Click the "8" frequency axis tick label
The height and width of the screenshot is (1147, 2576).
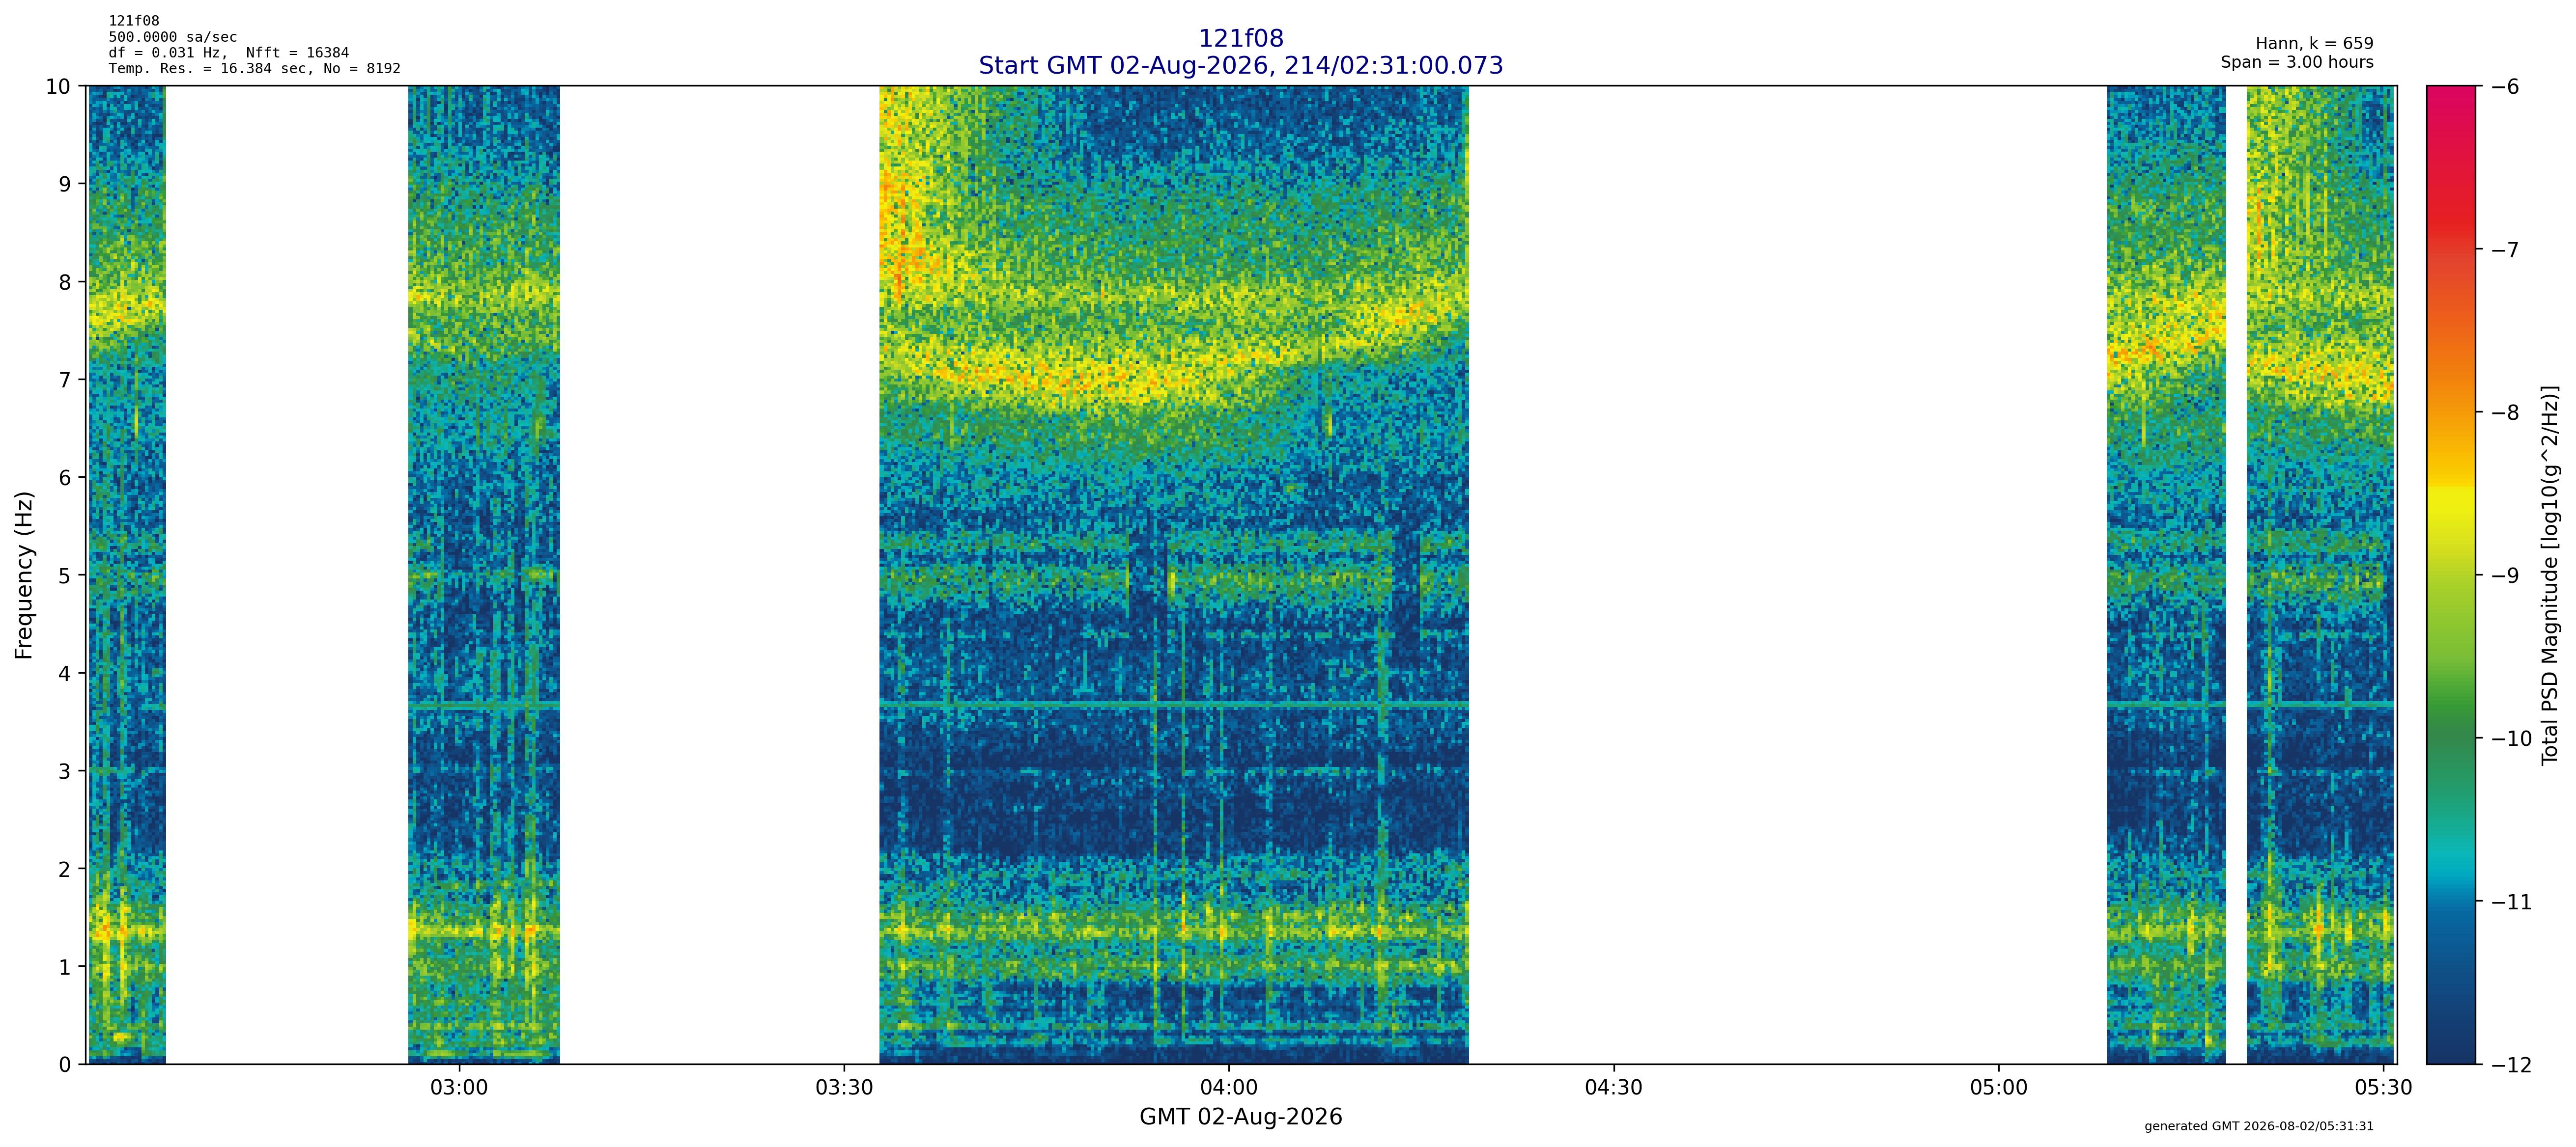pos(66,282)
